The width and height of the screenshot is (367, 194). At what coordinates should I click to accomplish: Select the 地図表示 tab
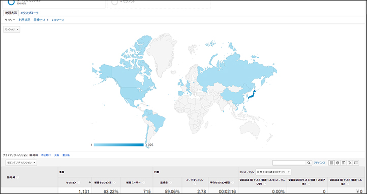click(x=11, y=13)
